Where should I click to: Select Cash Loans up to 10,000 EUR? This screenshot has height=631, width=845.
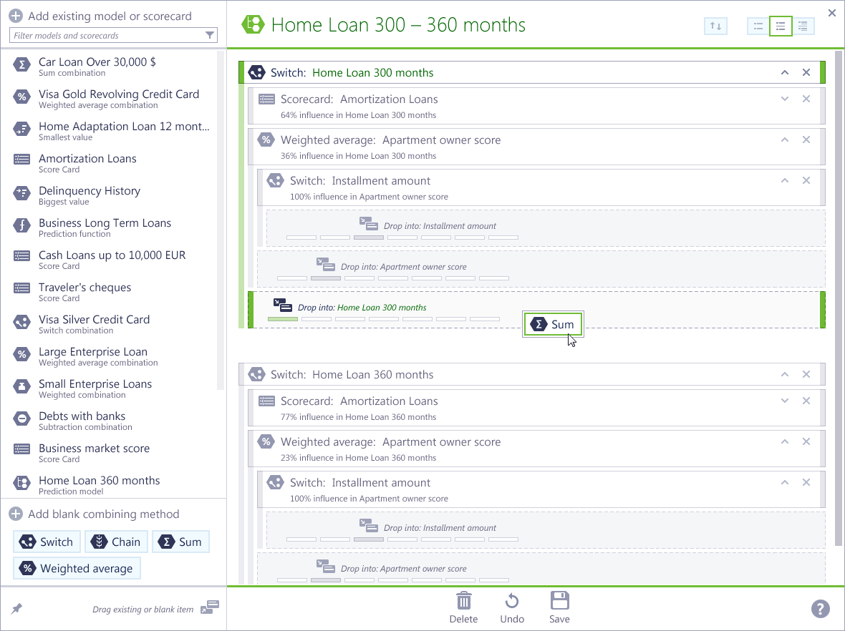pos(112,260)
